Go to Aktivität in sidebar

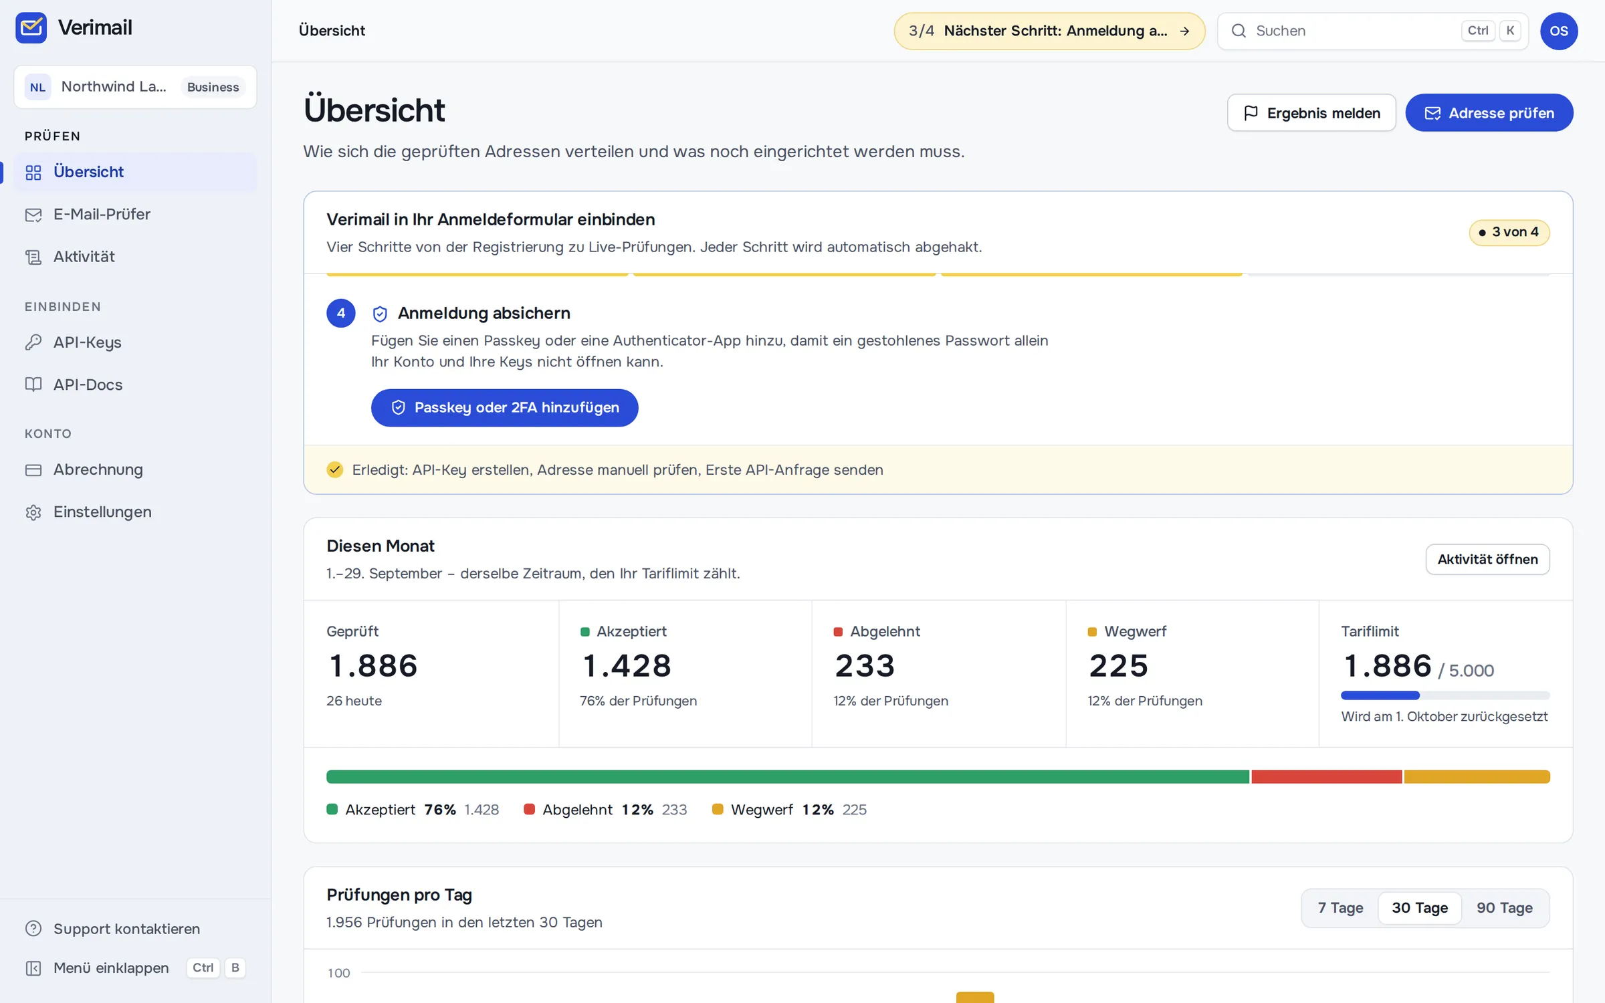pos(135,257)
